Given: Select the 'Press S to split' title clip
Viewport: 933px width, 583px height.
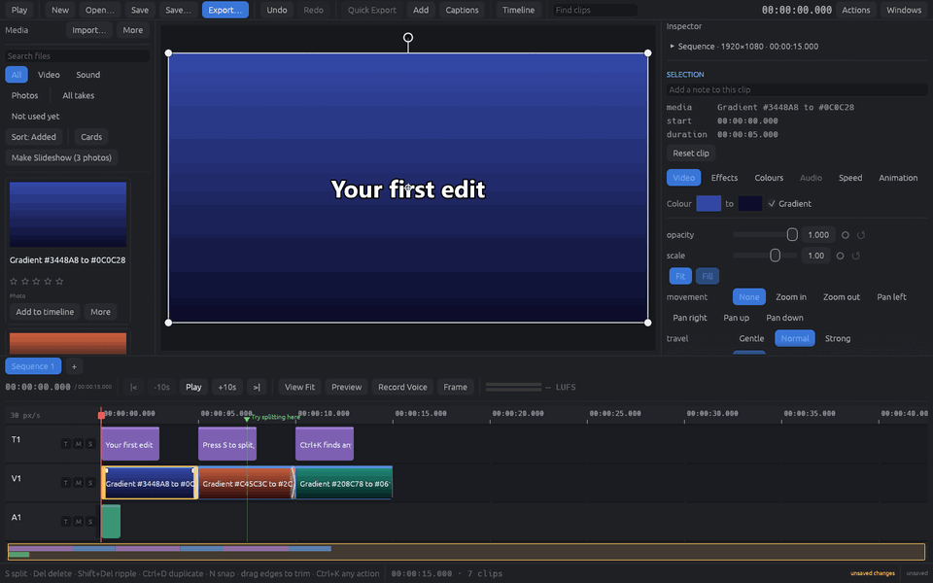Looking at the screenshot, I should [227, 444].
